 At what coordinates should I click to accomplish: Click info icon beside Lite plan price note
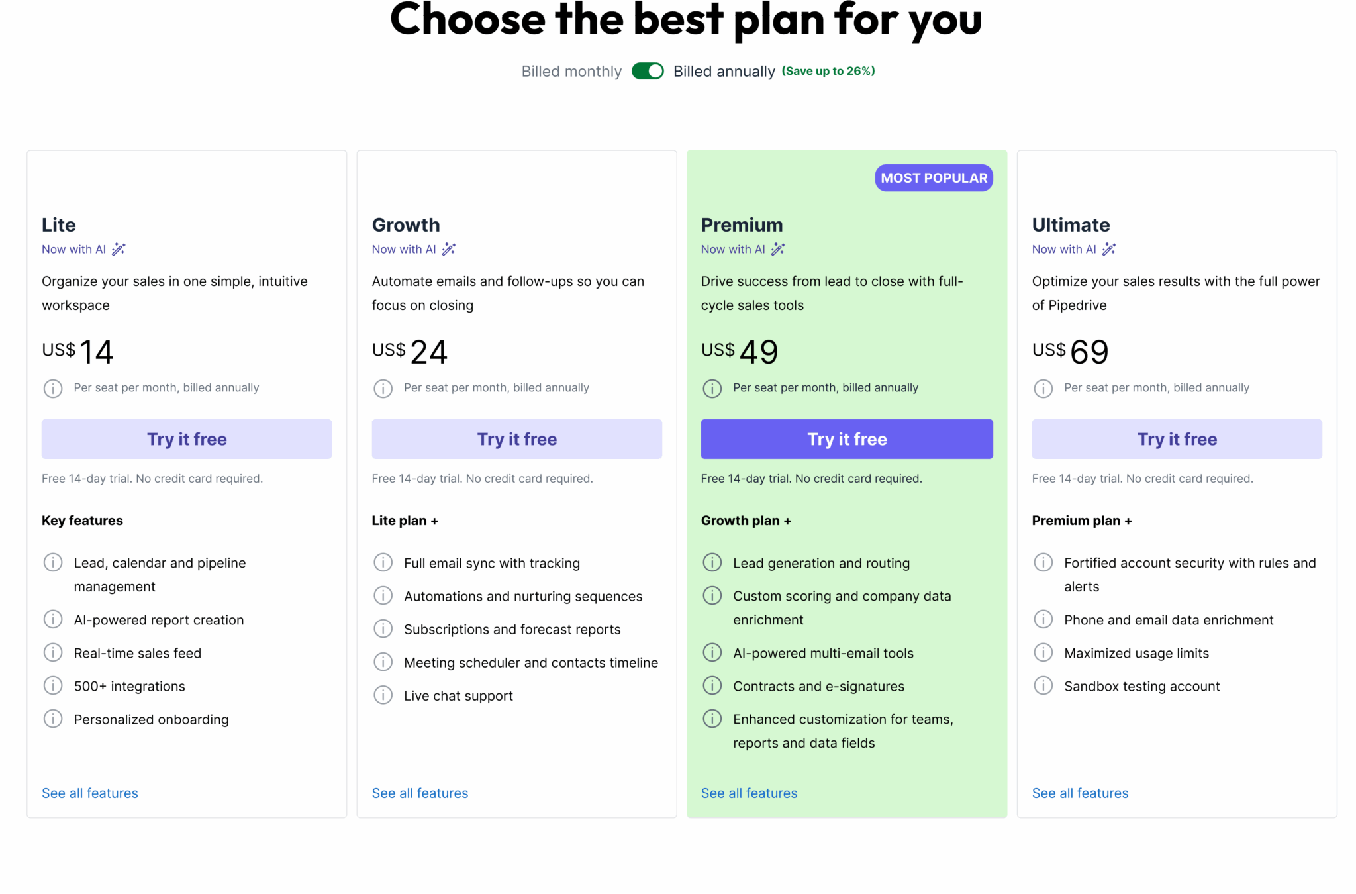53,388
